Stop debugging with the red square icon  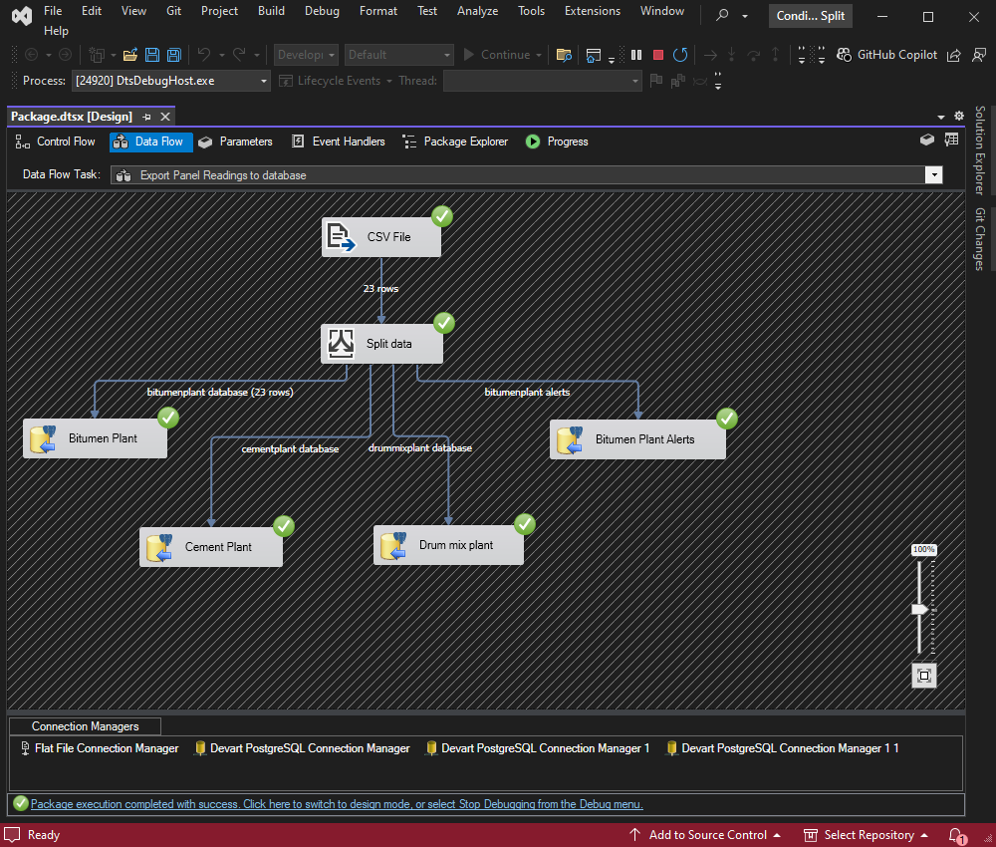pyautogui.click(x=658, y=55)
